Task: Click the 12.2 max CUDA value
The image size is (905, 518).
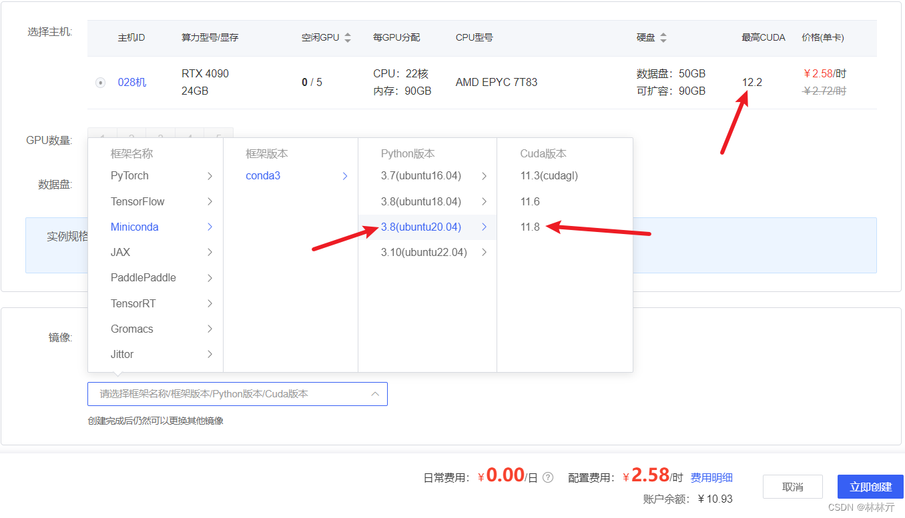Action: click(x=751, y=83)
